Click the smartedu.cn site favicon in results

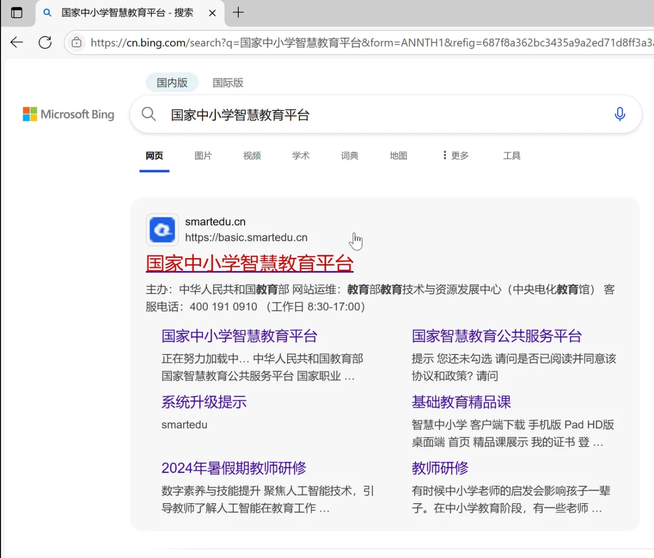(162, 230)
